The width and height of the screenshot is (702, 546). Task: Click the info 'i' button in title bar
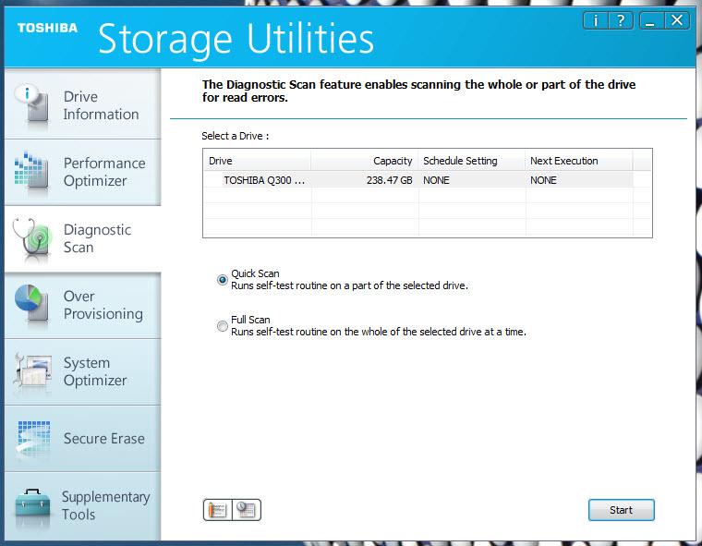pyautogui.click(x=596, y=20)
